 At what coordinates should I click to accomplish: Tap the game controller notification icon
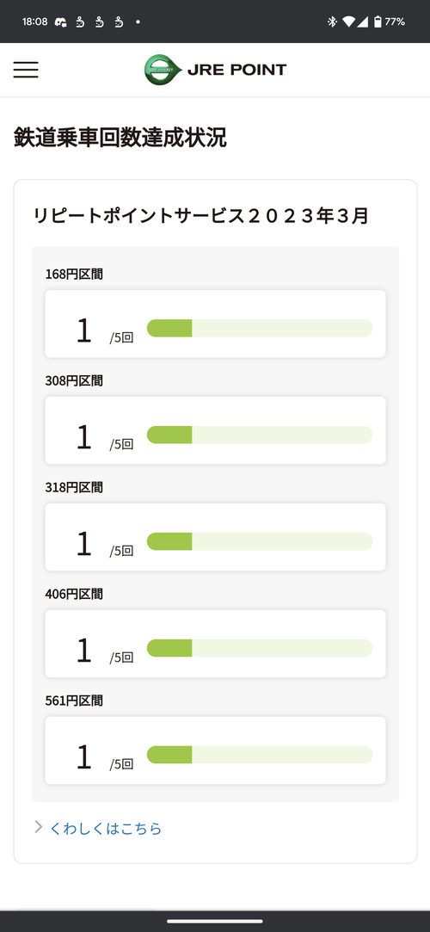60,22
